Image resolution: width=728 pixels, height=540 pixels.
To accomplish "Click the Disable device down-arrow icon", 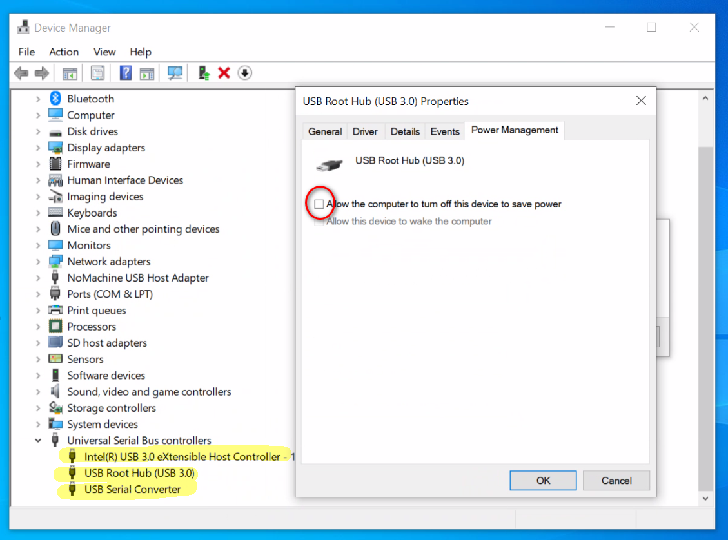I will [x=244, y=73].
